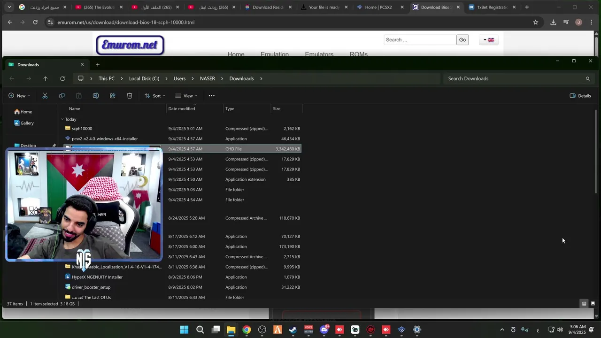Screen dimensions: 601x338
Task: Click the Share icon in Explorer toolbar
Action: click(113, 96)
